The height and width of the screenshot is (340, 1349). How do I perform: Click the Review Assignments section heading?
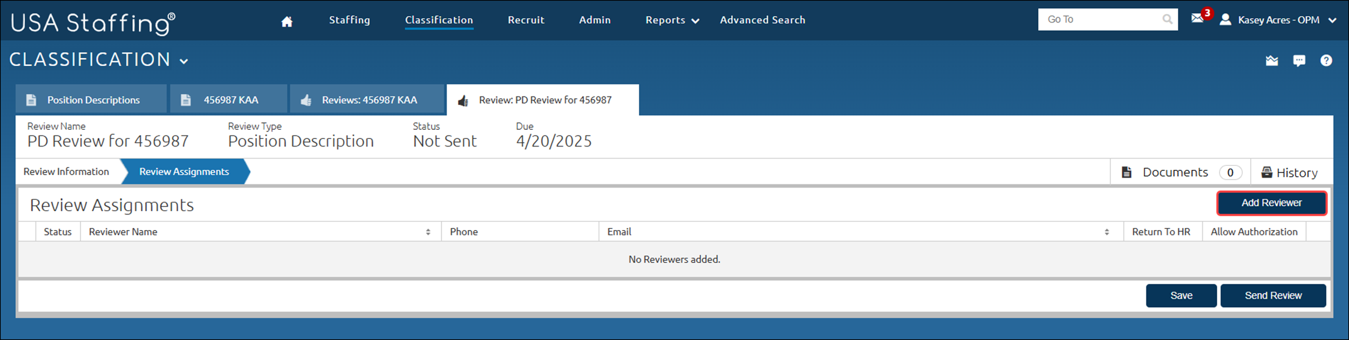tap(112, 205)
